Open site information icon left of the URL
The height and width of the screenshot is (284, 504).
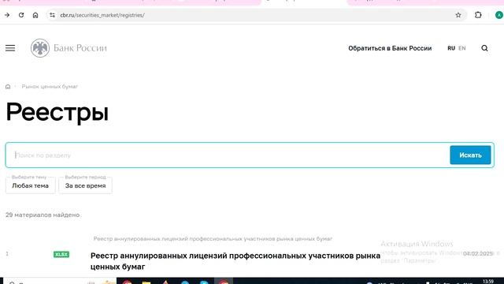[x=52, y=15]
